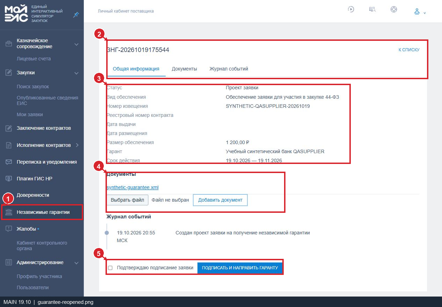Open the Доверенности menu item

33,195
